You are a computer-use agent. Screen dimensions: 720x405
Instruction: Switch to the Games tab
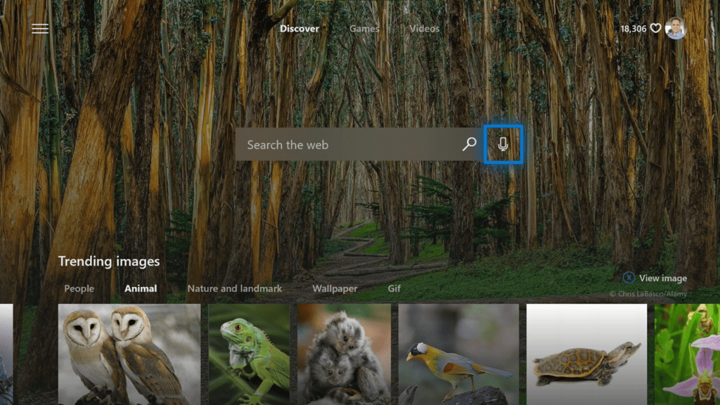pyautogui.click(x=364, y=28)
